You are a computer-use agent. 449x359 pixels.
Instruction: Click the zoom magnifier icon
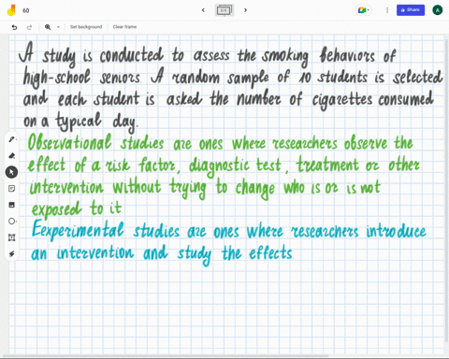pos(48,27)
